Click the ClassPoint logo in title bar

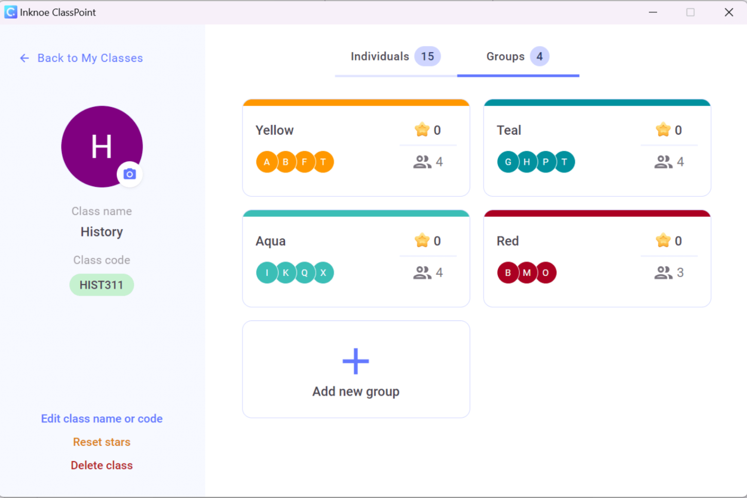10,12
